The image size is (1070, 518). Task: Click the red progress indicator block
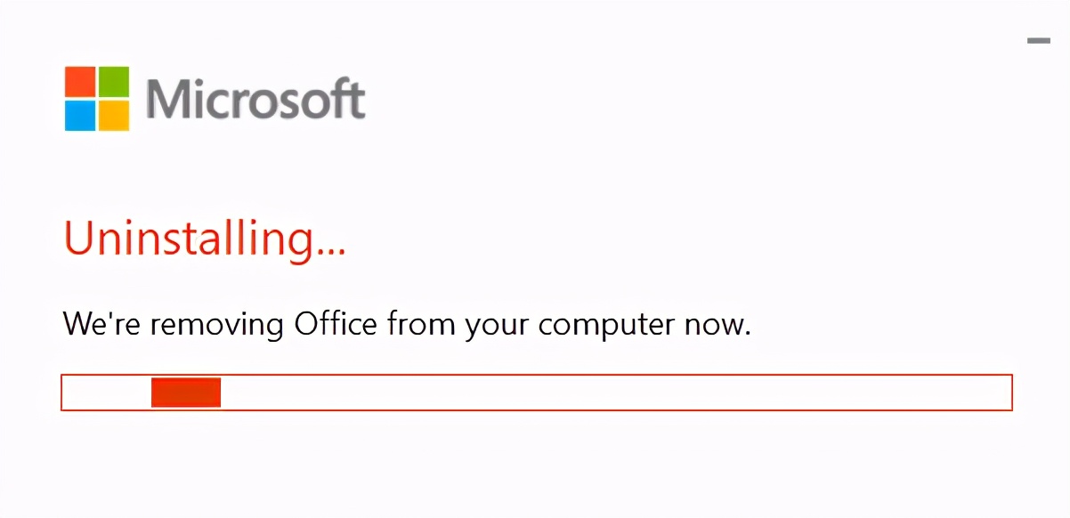click(x=185, y=393)
